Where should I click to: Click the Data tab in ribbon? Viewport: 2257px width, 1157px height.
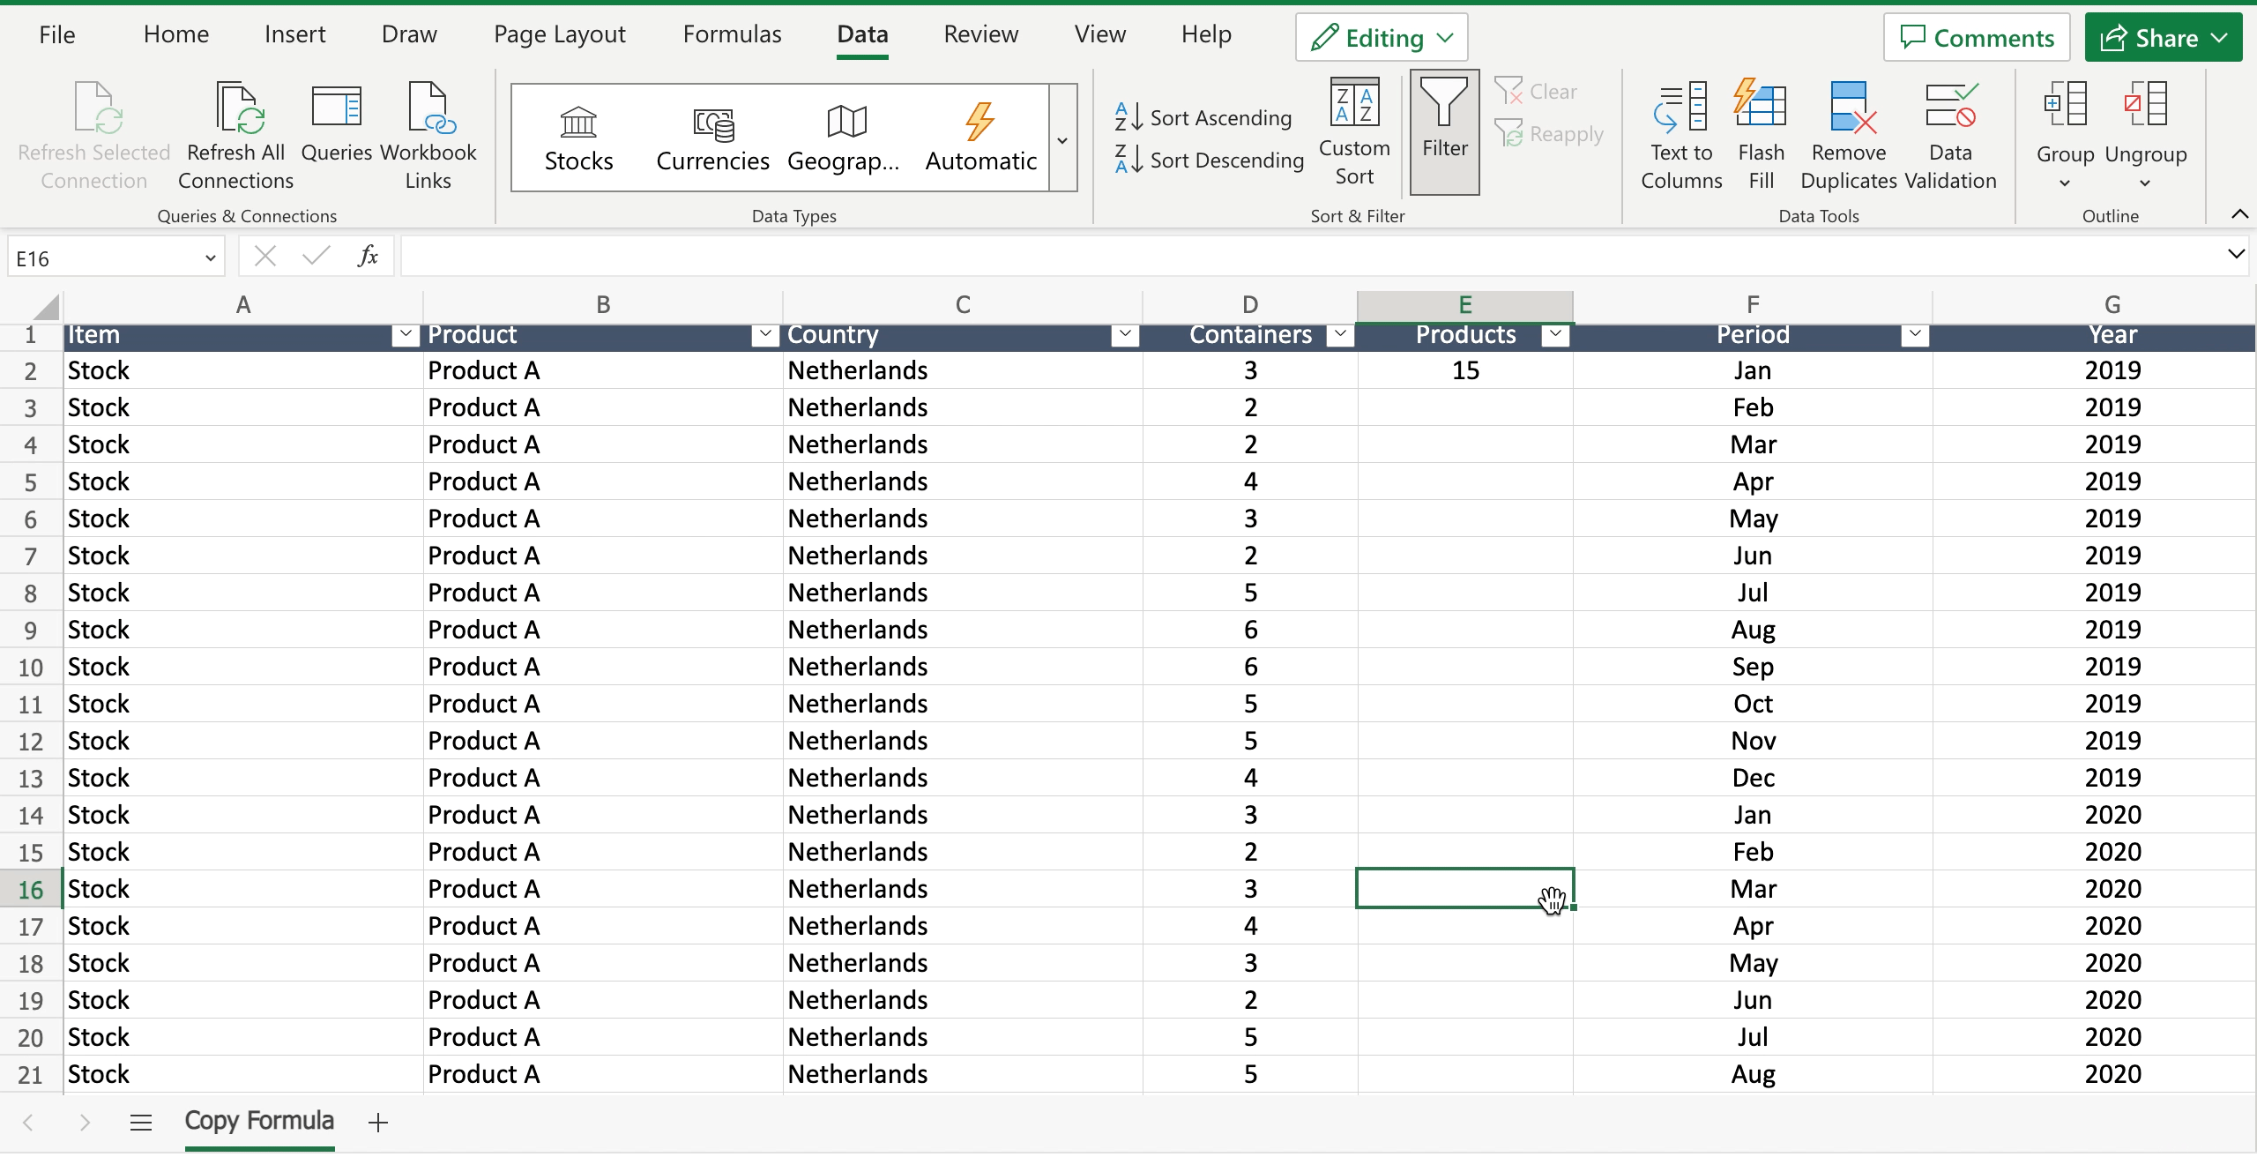pyautogui.click(x=860, y=33)
